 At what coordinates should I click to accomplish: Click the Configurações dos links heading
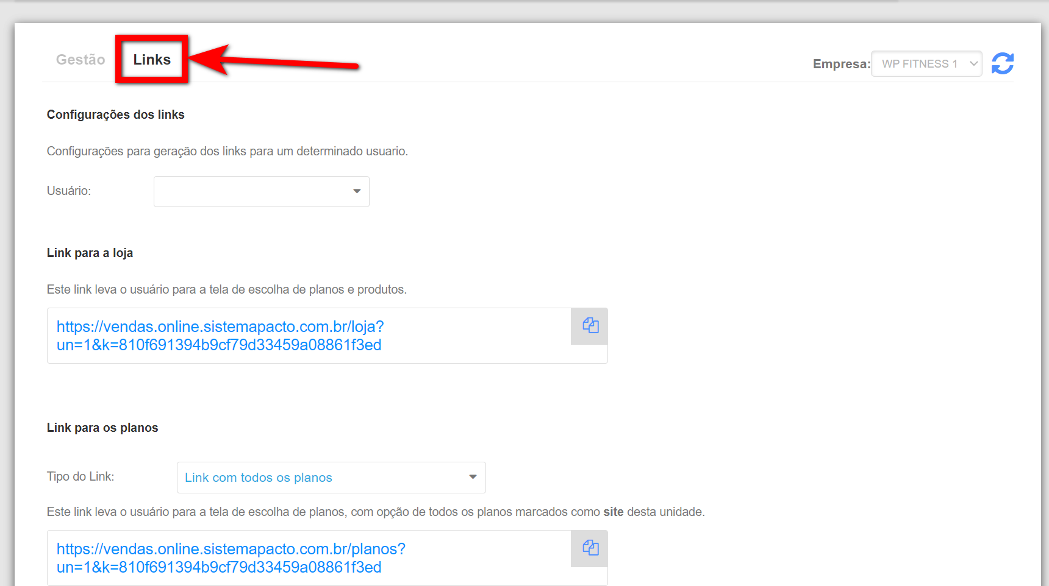(115, 115)
